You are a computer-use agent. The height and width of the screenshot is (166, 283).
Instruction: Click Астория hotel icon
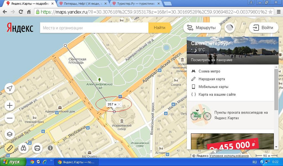(x=161, y=148)
